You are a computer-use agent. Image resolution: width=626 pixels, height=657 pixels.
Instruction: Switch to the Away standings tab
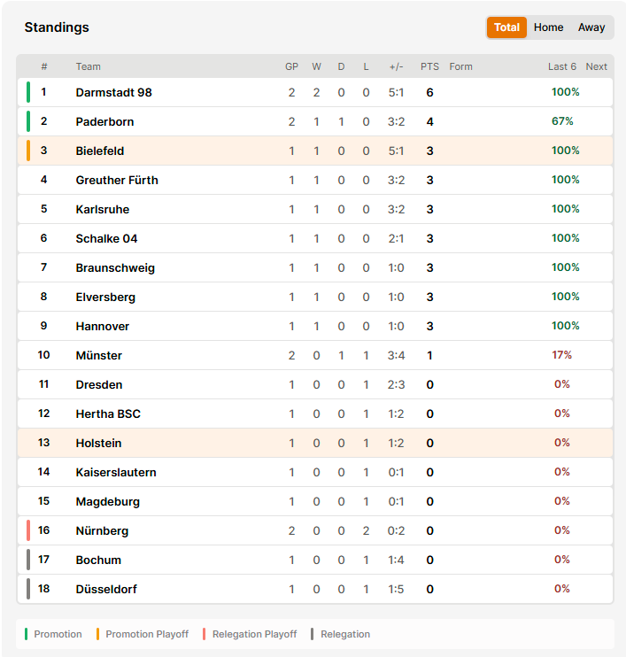[591, 27]
